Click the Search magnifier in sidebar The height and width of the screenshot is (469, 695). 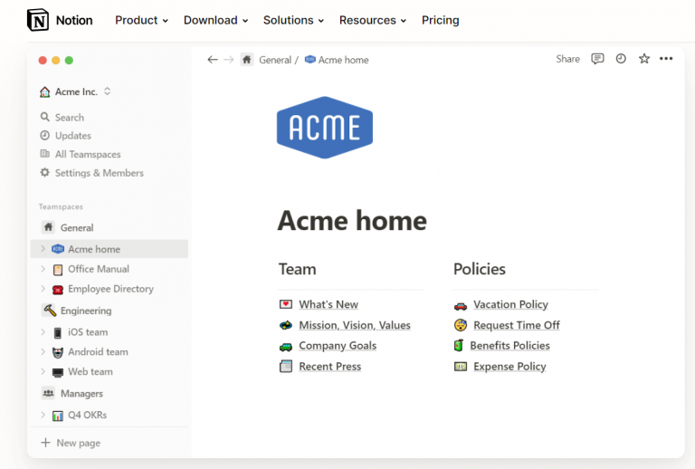[x=45, y=118]
